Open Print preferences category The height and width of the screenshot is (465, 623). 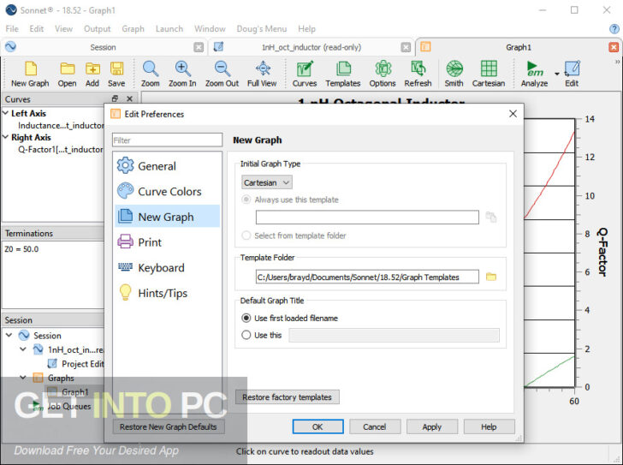coord(167,242)
